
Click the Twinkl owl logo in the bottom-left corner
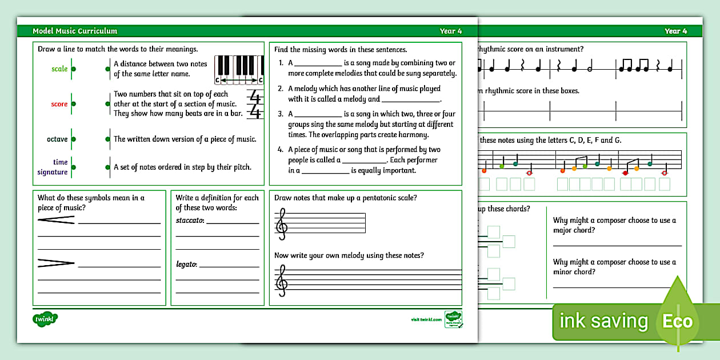tap(45, 318)
